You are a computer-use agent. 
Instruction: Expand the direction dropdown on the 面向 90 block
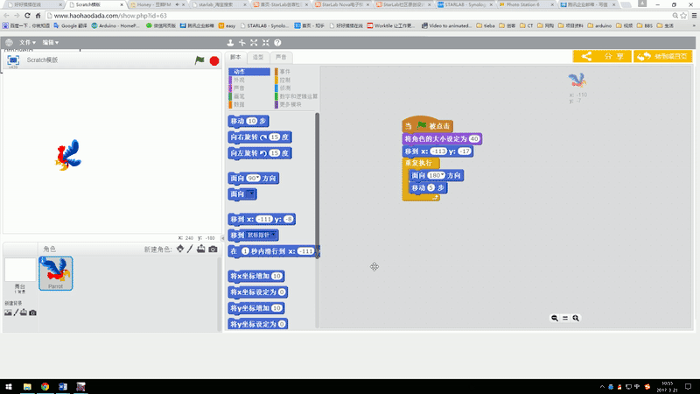tap(257, 178)
